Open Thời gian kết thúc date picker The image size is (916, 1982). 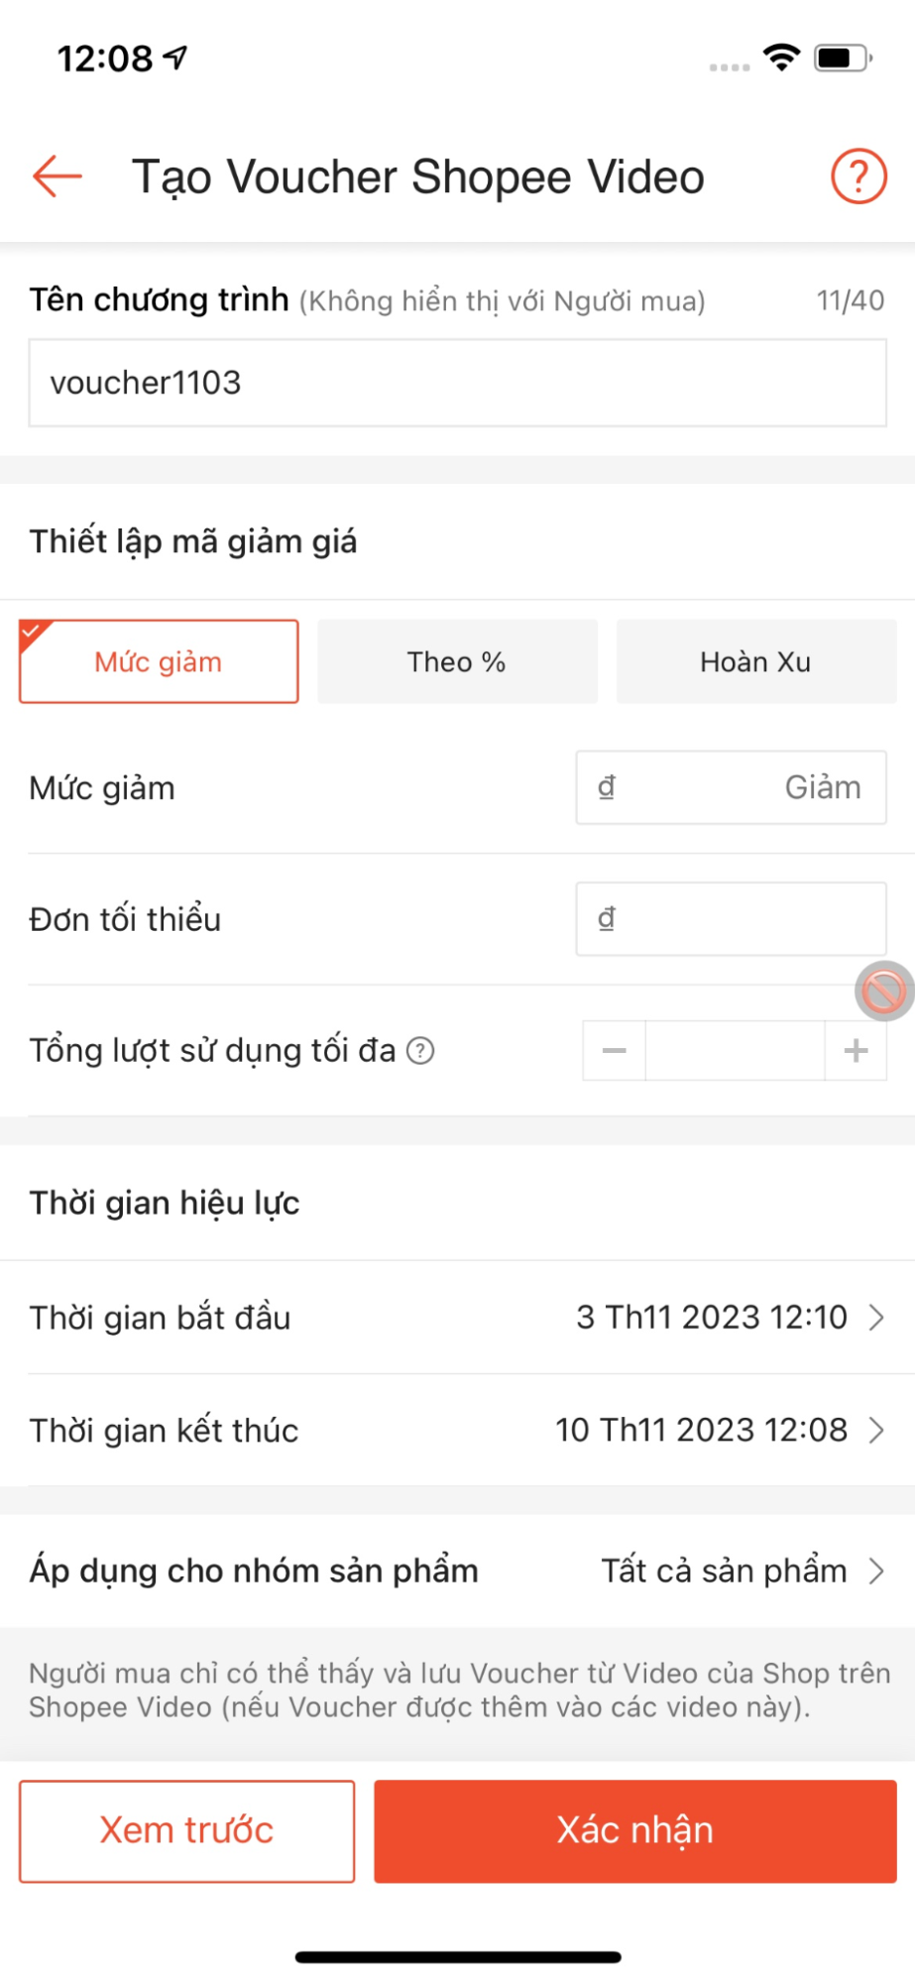point(458,1430)
